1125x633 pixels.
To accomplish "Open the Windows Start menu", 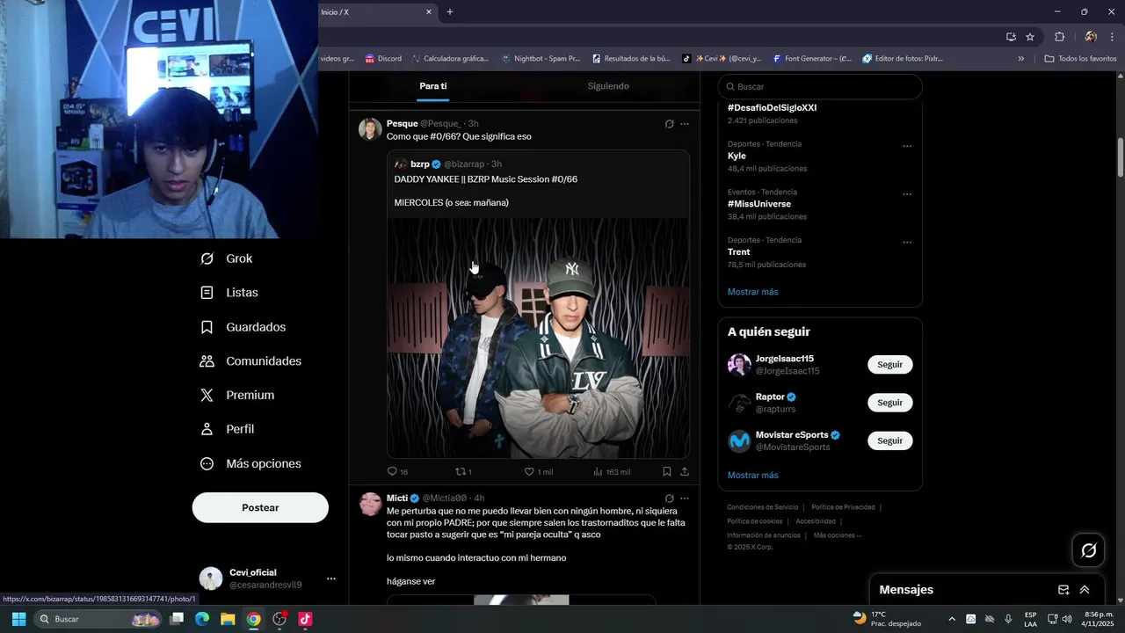I will click(x=18, y=619).
